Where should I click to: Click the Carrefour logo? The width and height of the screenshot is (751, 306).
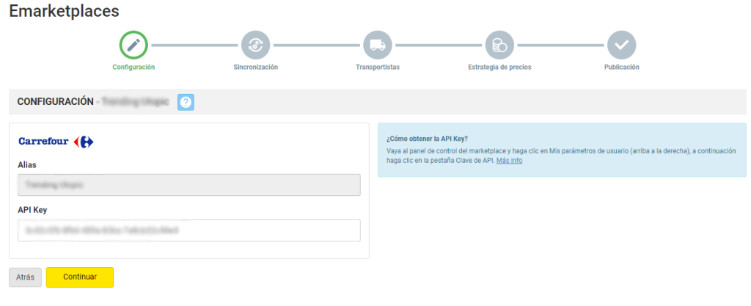(56, 142)
